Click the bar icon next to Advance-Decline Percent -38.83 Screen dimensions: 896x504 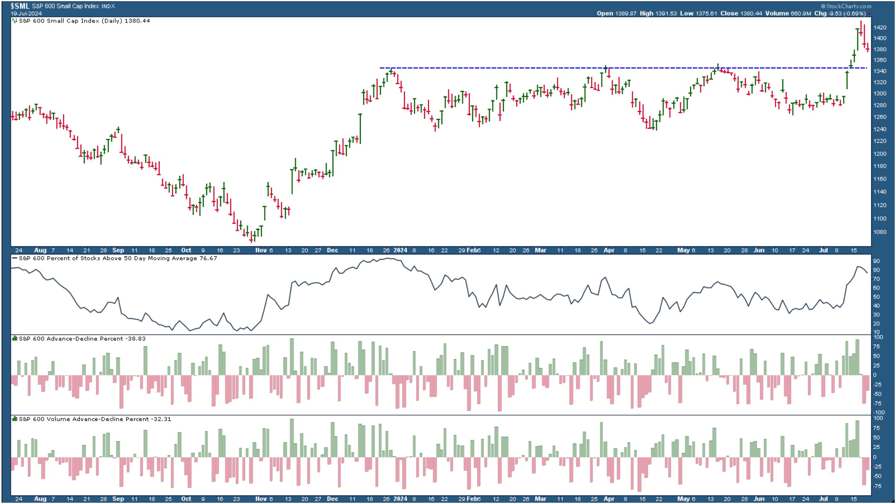(x=15, y=339)
